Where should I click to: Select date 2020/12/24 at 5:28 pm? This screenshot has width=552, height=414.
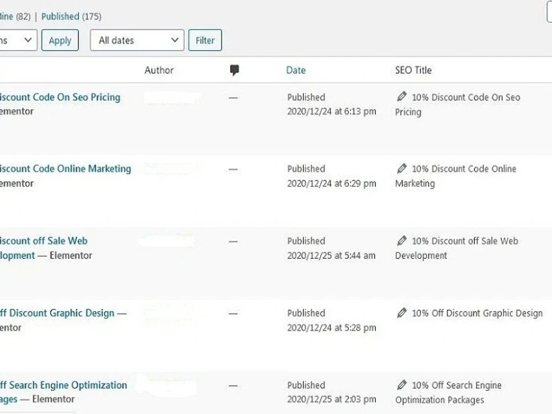click(332, 327)
